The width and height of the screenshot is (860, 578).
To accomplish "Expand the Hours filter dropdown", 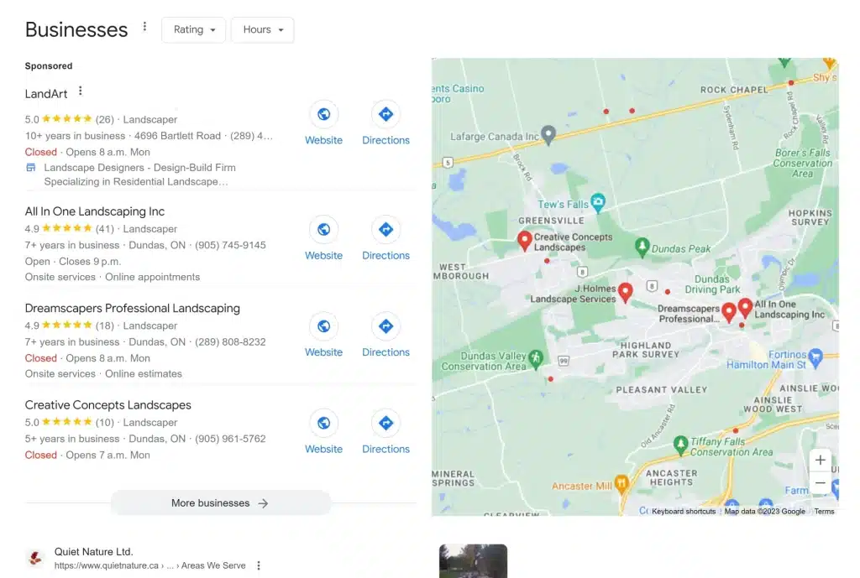I will [x=263, y=29].
